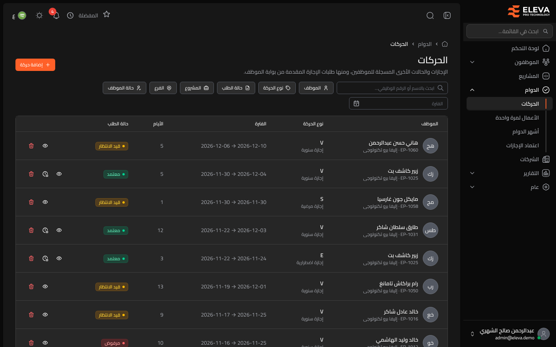Open the الفترة date range picker

coord(398,103)
